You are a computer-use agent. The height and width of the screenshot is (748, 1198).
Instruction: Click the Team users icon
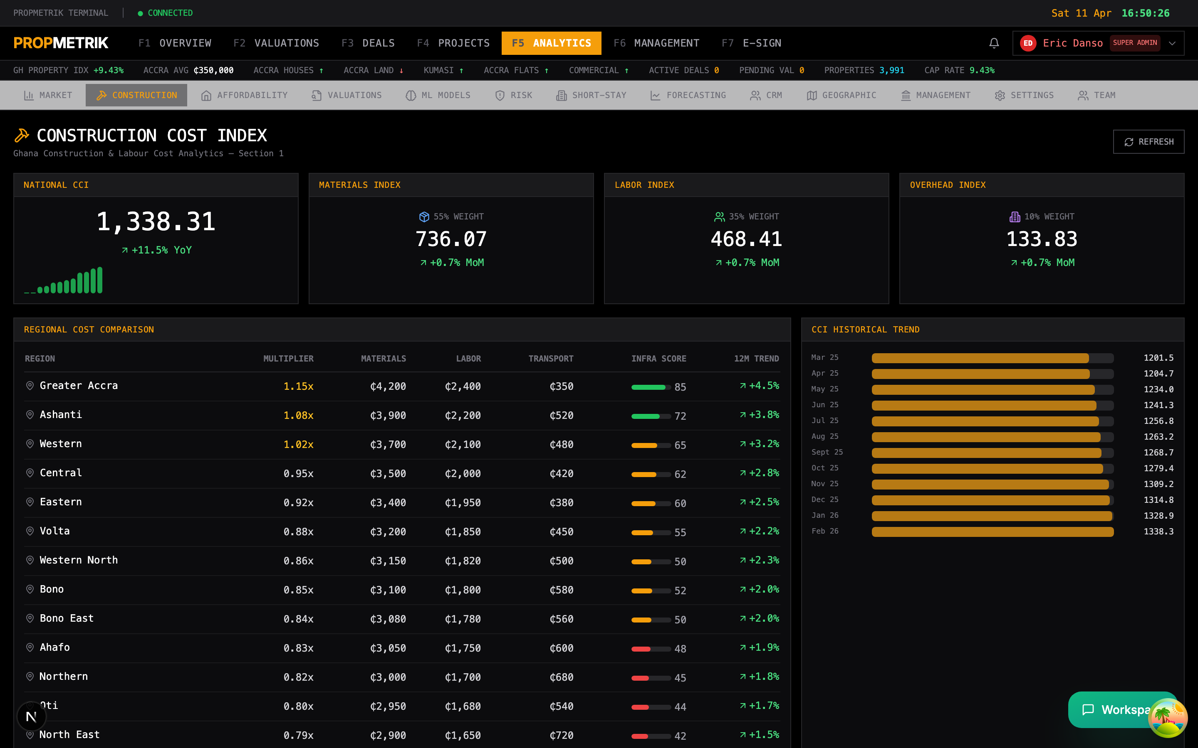point(1083,96)
